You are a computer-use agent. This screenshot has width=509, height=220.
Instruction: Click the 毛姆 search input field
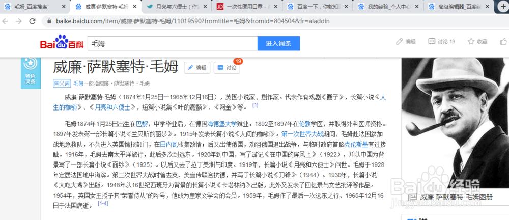click(173, 43)
